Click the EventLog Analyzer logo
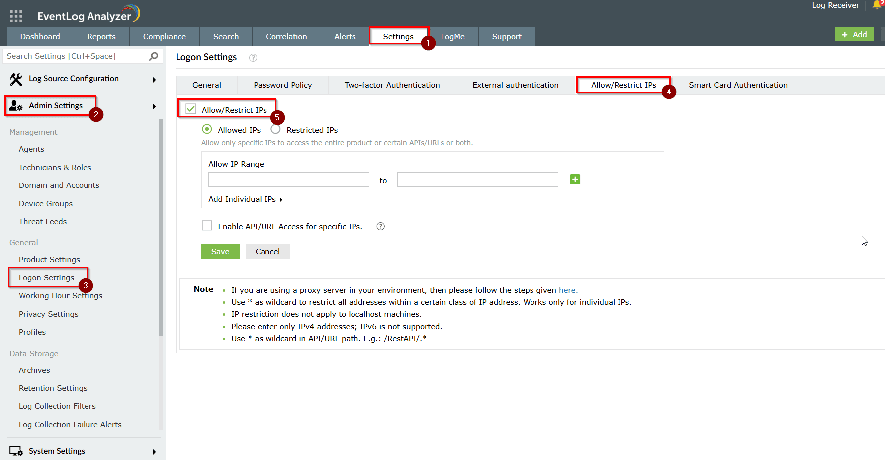This screenshot has width=885, height=460. (x=88, y=14)
